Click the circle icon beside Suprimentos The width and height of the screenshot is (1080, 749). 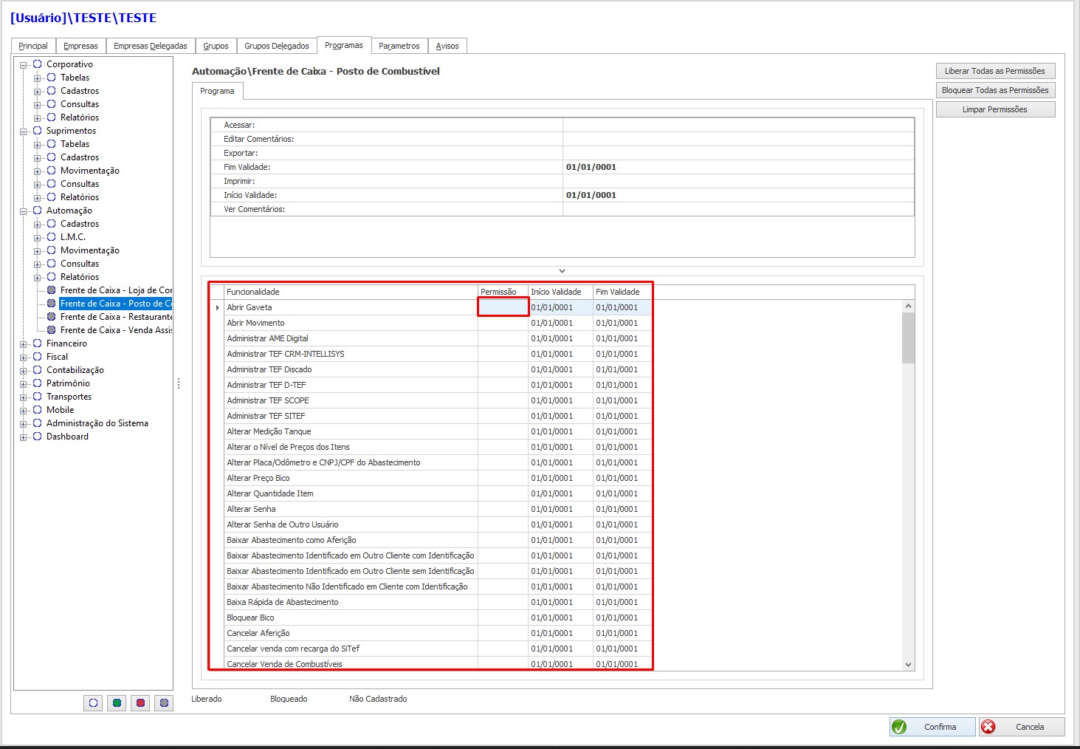point(38,131)
